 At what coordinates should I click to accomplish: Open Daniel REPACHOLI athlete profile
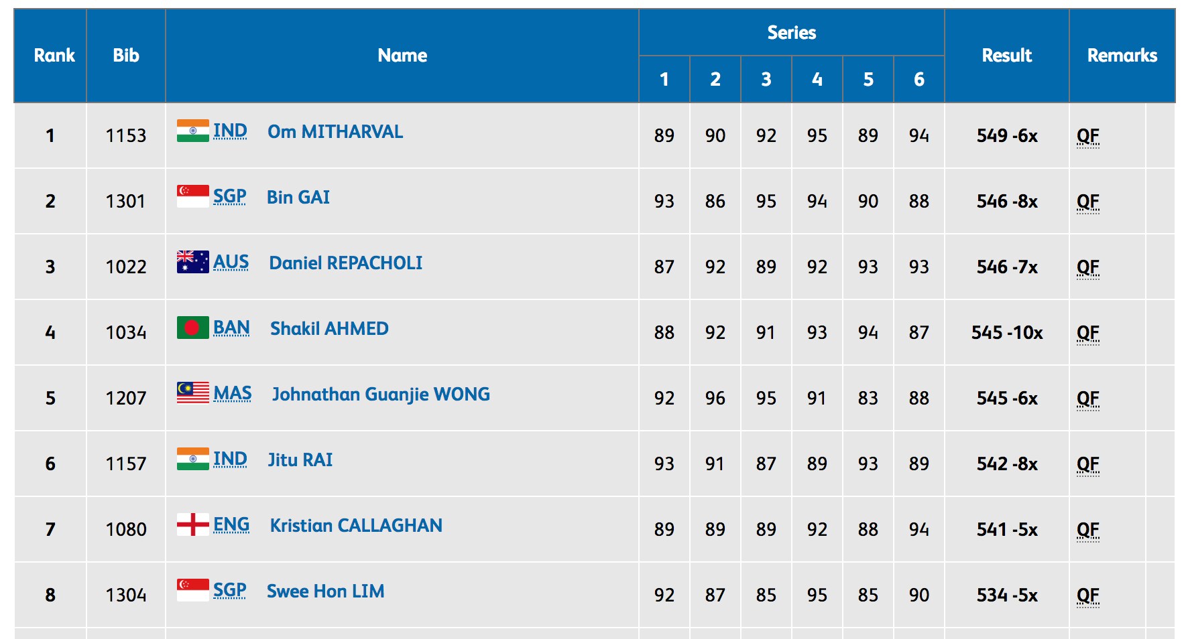[345, 263]
